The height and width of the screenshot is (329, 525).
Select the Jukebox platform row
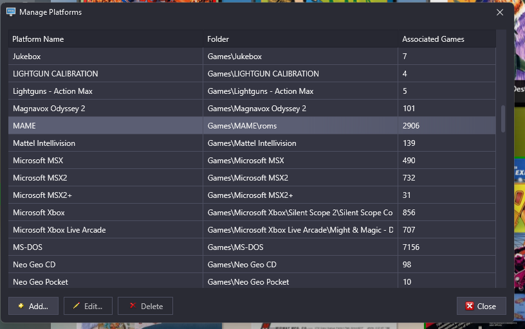point(252,56)
